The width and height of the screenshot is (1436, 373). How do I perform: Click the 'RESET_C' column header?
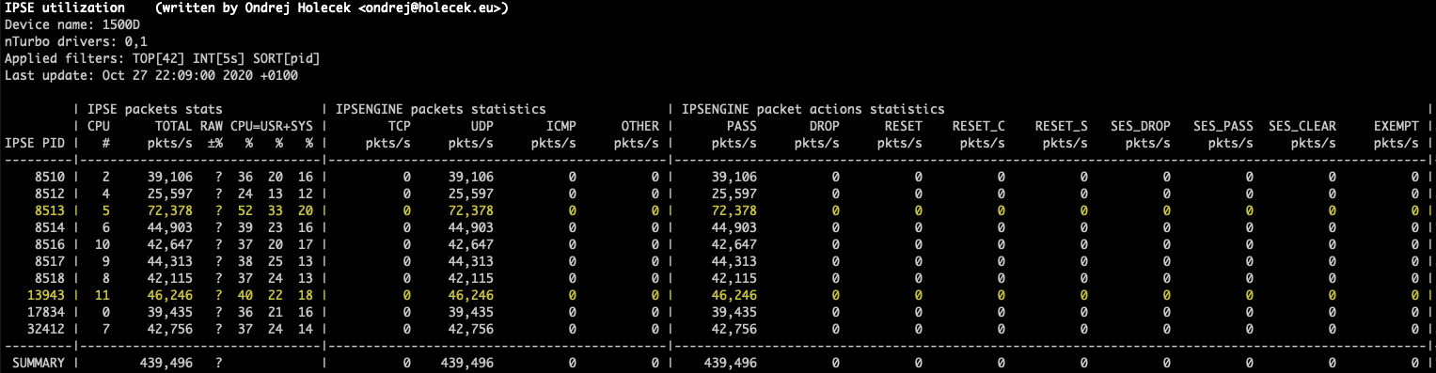click(979, 127)
